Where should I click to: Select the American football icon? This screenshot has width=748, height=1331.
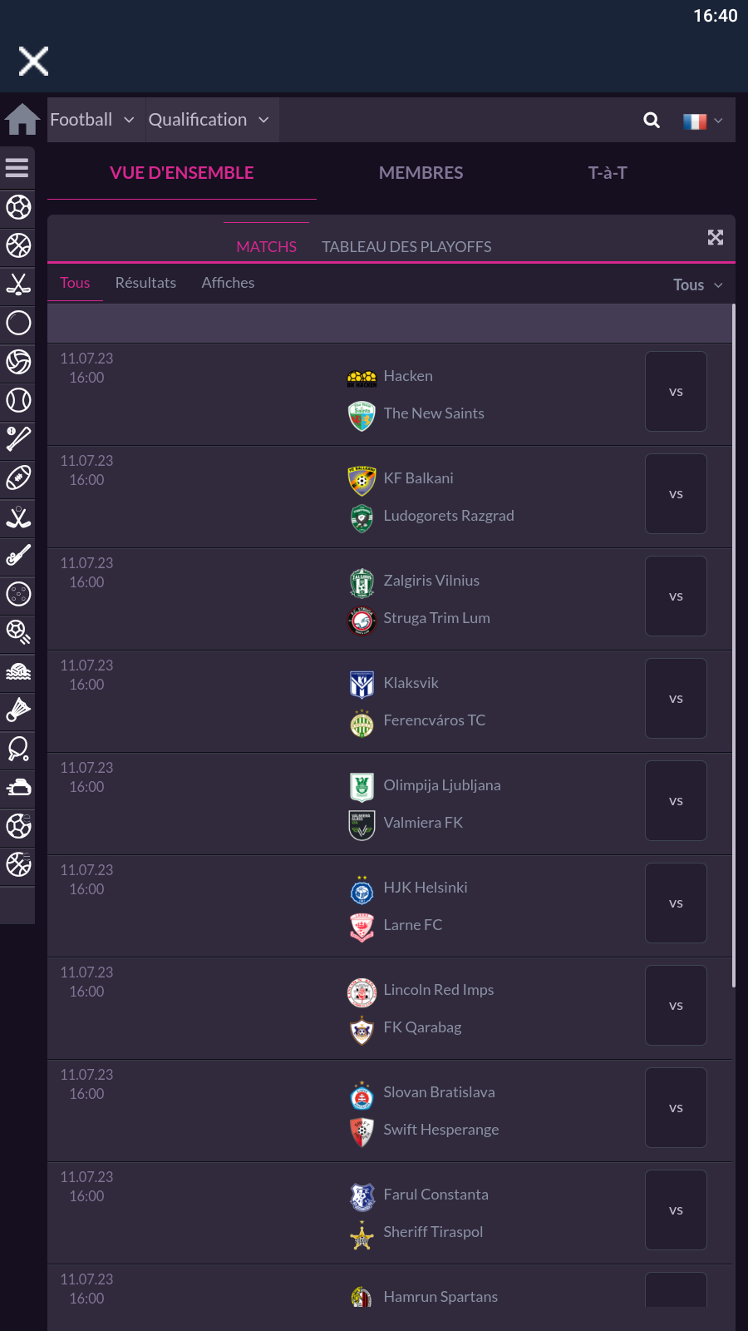point(18,477)
